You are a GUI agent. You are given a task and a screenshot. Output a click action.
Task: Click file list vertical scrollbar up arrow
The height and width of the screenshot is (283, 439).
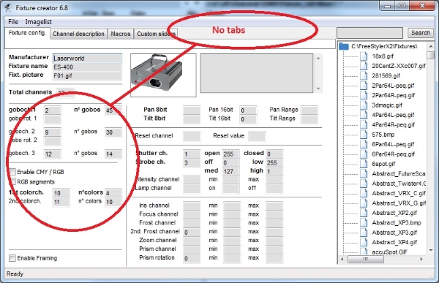click(x=431, y=46)
